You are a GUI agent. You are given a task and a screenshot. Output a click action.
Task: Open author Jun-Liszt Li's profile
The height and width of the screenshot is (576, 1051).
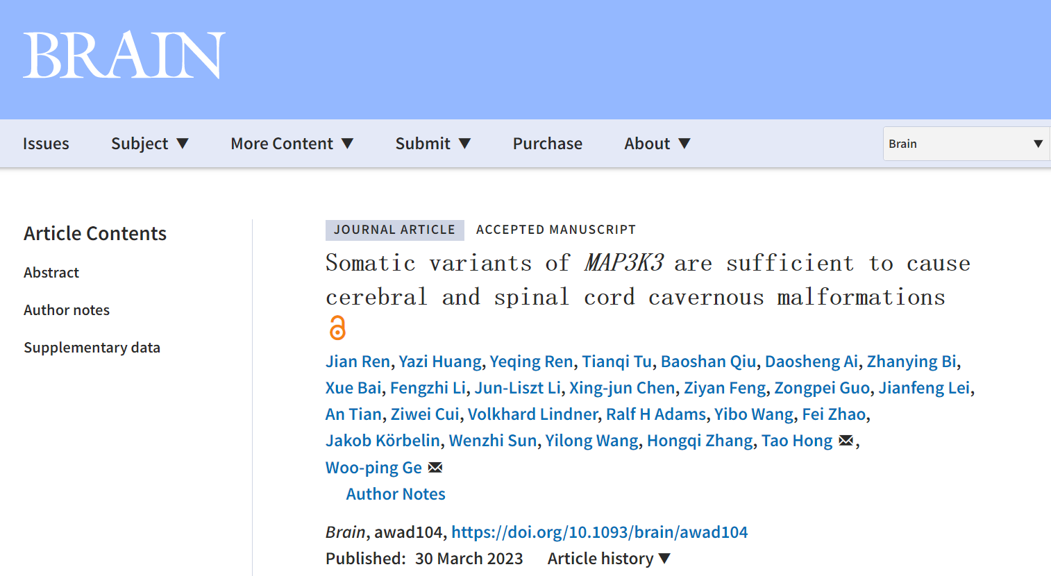tap(518, 388)
